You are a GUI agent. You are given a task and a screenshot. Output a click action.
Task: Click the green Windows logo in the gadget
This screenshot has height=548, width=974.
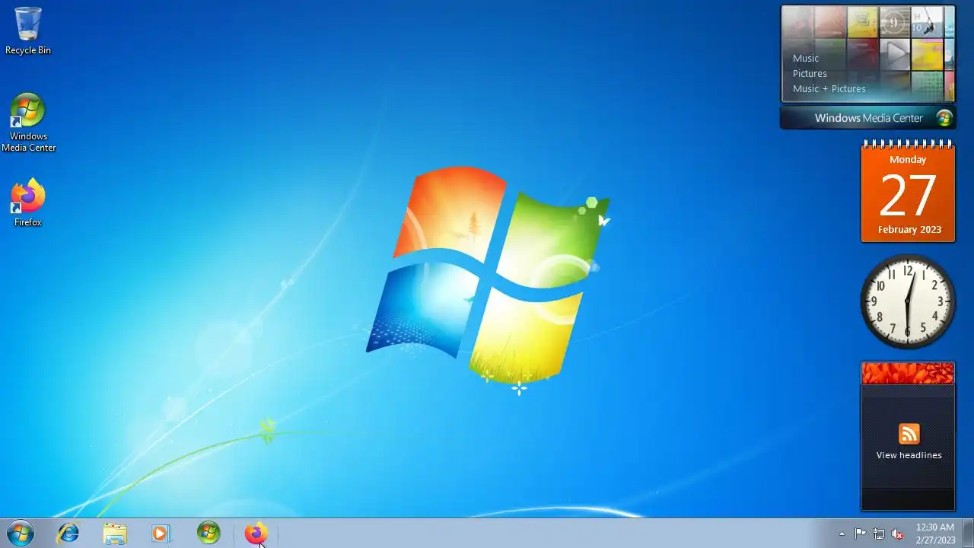944,118
